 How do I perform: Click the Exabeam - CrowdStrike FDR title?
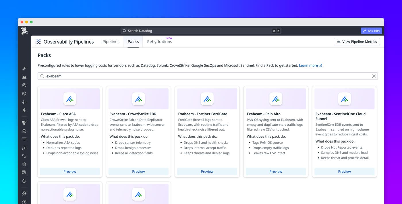[133, 114]
